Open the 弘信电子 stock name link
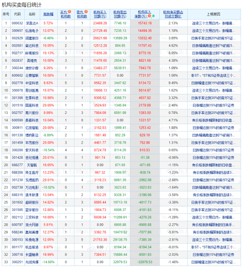The height and width of the screenshot is (269, 244). 32,31
